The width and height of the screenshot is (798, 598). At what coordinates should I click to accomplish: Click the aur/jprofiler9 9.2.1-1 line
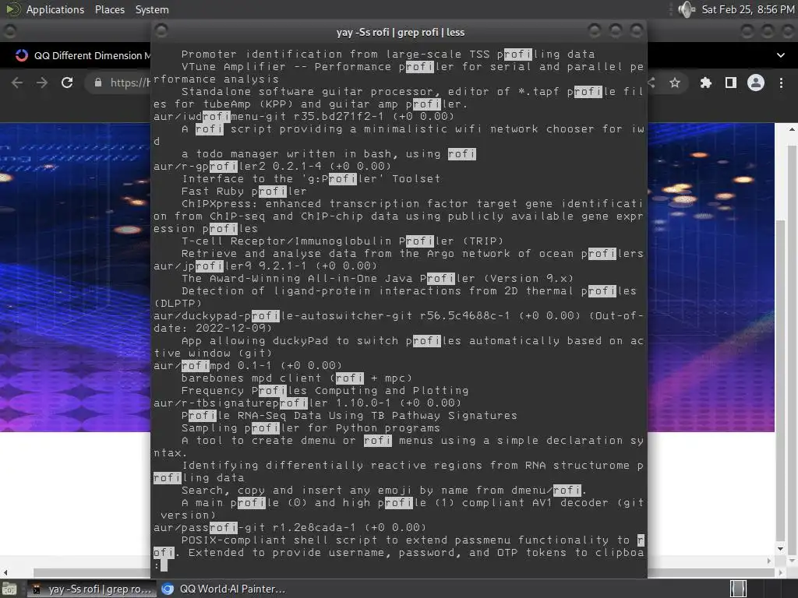pyautogui.click(x=265, y=266)
